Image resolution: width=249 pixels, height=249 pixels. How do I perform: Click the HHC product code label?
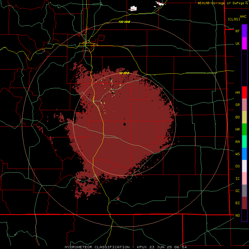point(243,17)
